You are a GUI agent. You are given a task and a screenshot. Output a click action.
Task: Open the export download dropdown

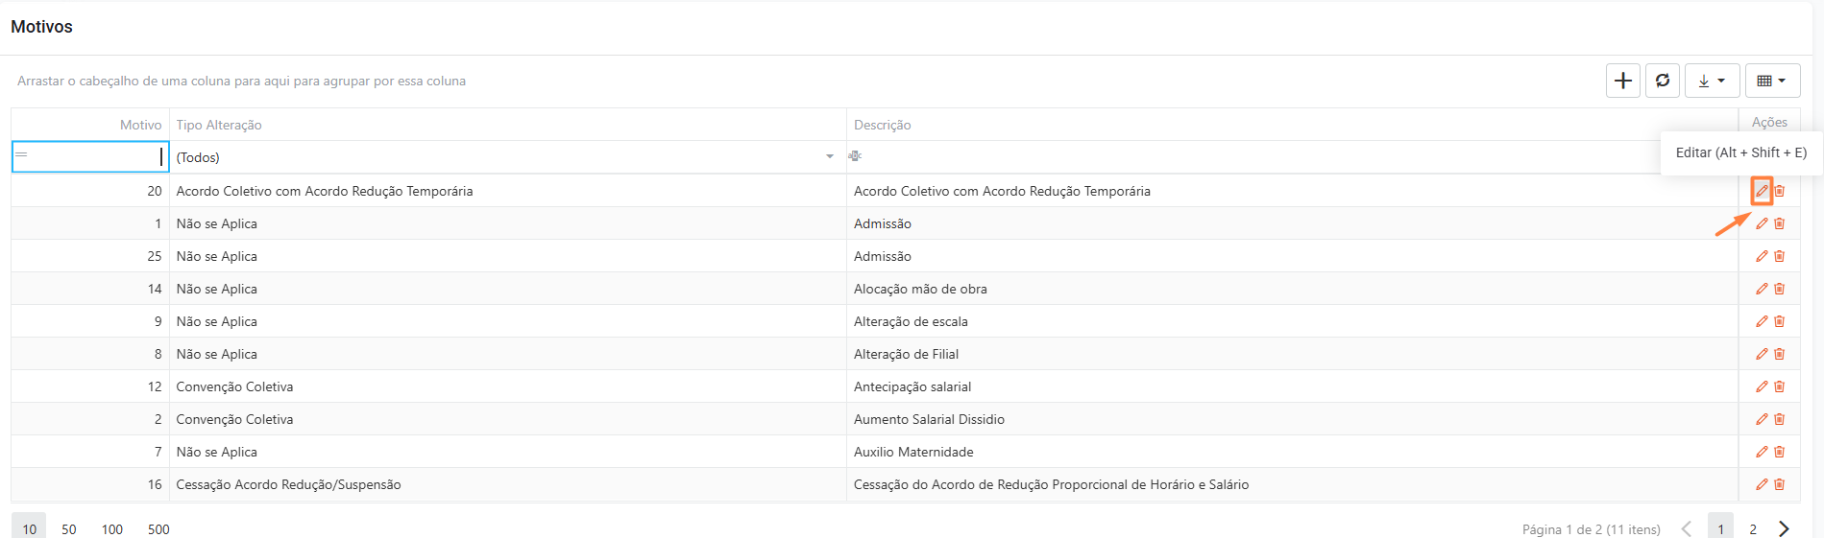click(x=1712, y=81)
